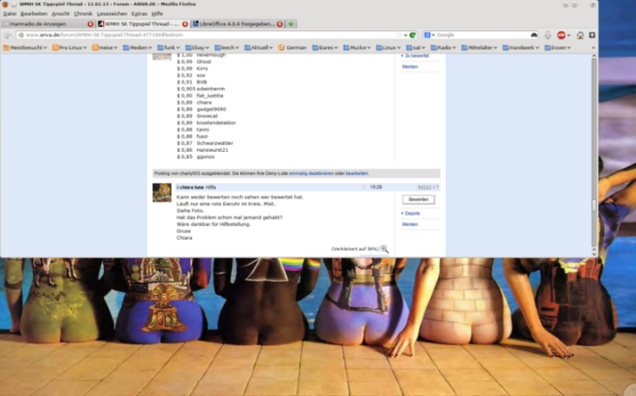This screenshot has height=396, width=636.
Task: Open the address bar history dropdown arrow
Action: [x=406, y=35]
